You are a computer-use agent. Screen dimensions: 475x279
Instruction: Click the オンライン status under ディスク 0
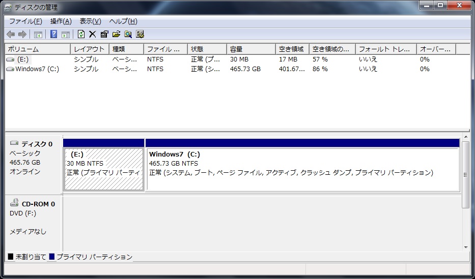click(25, 172)
